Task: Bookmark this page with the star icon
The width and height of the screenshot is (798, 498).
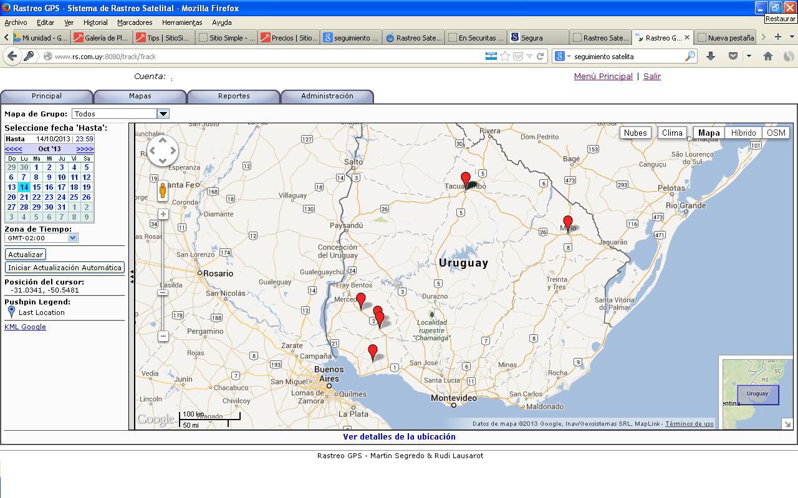Action: click(505, 56)
